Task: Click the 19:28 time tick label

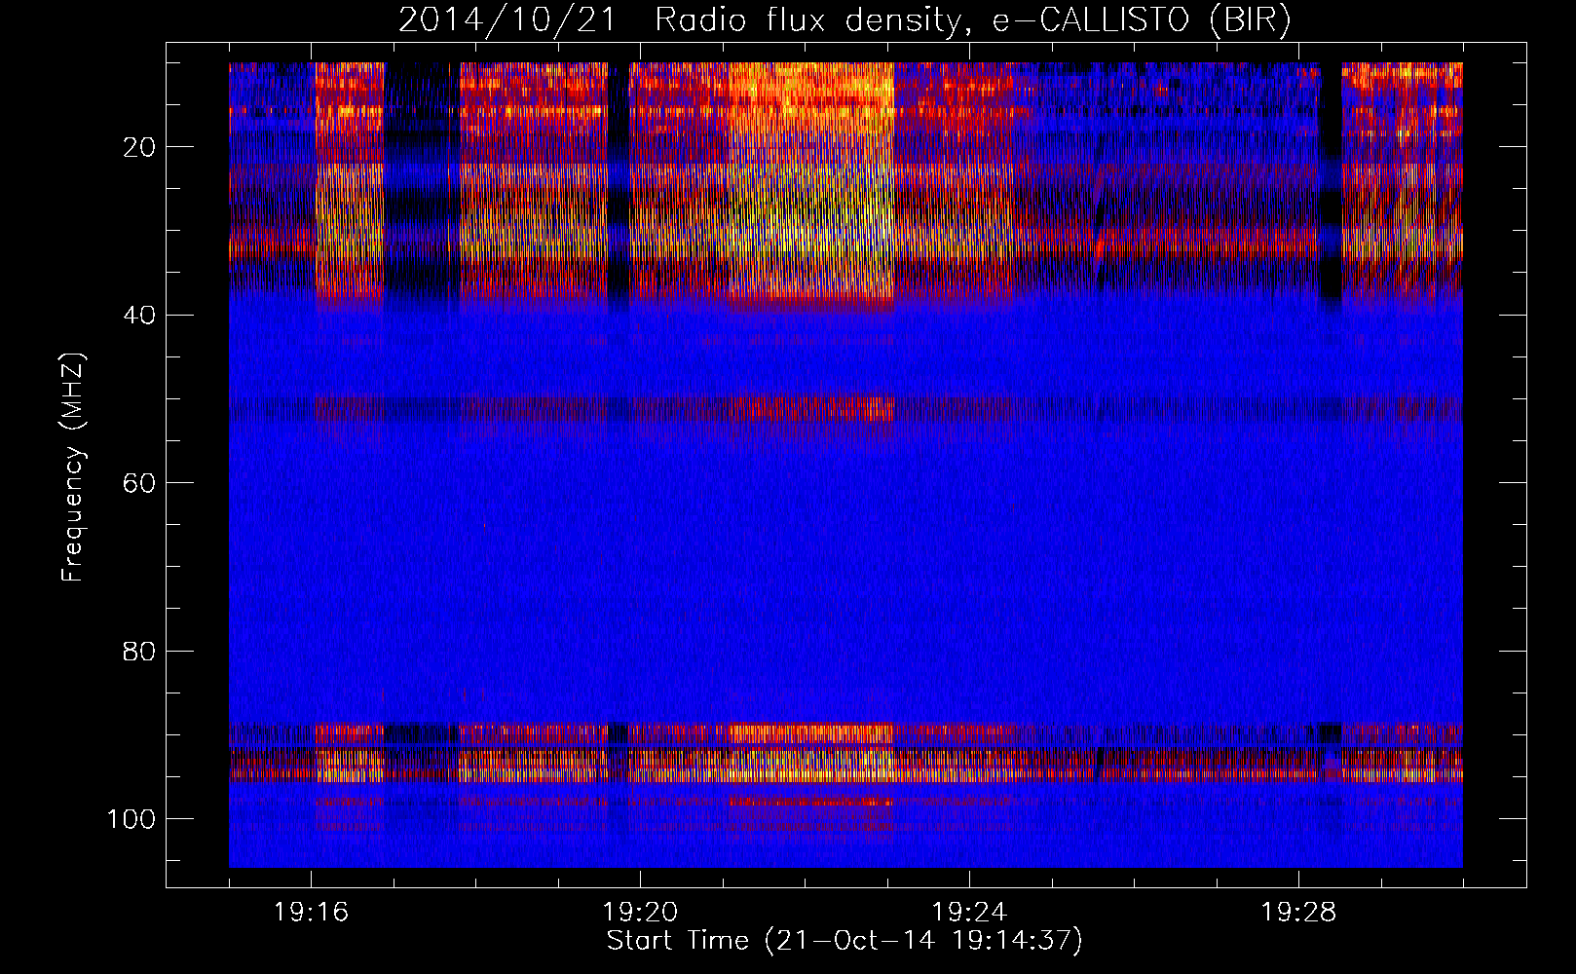Action: click(x=1298, y=913)
